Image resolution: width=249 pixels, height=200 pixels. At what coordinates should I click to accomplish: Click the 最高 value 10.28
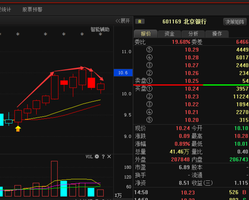coord(241,136)
